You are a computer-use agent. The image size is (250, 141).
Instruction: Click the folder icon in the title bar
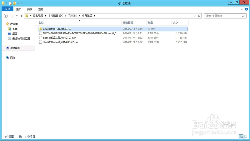3,3
